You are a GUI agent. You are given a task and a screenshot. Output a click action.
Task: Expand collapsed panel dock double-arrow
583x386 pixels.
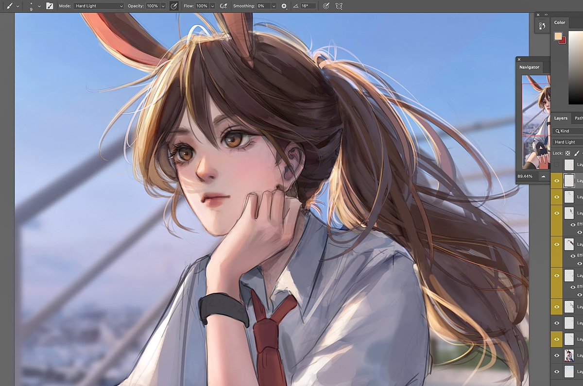point(546,15)
